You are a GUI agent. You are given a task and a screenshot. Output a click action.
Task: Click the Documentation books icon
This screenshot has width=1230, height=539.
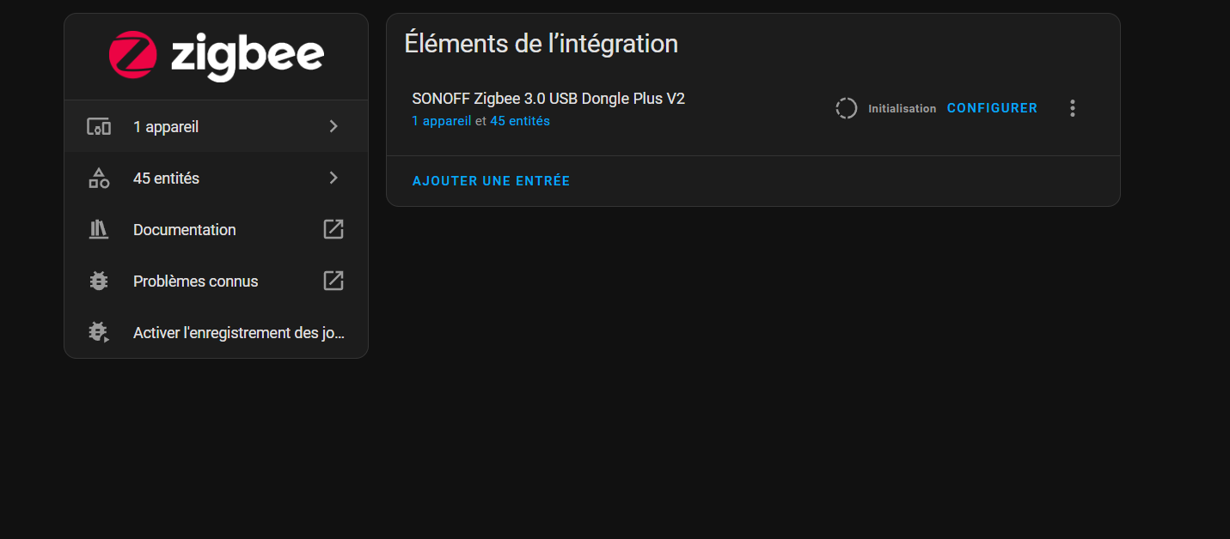(x=99, y=230)
